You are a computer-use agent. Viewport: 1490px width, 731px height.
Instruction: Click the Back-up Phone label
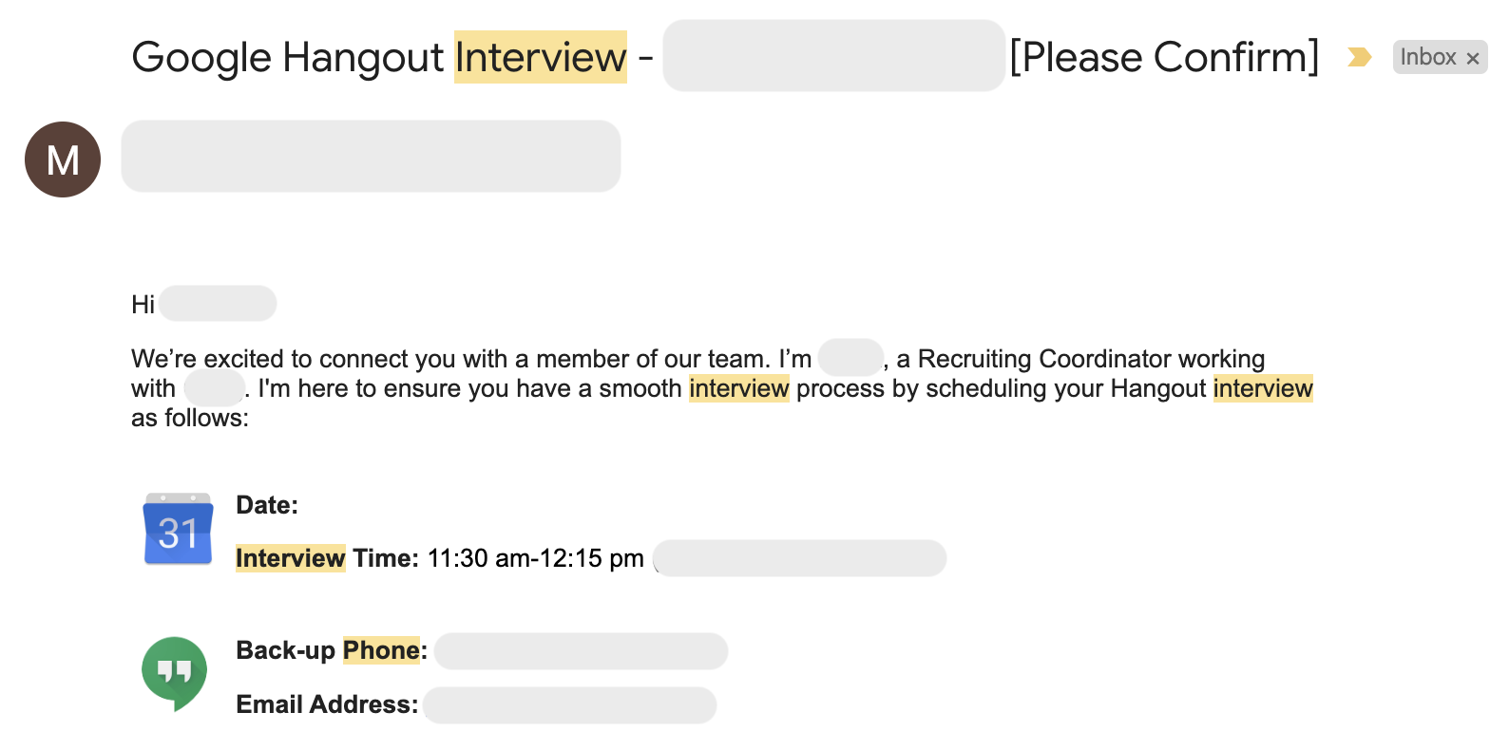[x=332, y=650]
